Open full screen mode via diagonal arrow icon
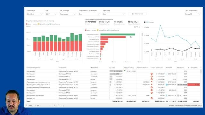This screenshot has width=205, height=115. click(x=63, y=105)
